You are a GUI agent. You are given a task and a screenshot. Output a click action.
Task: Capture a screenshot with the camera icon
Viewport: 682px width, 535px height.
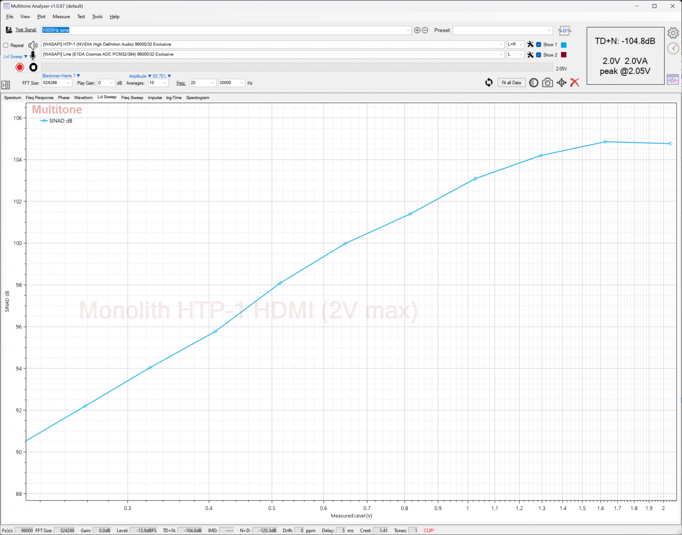[x=547, y=82]
